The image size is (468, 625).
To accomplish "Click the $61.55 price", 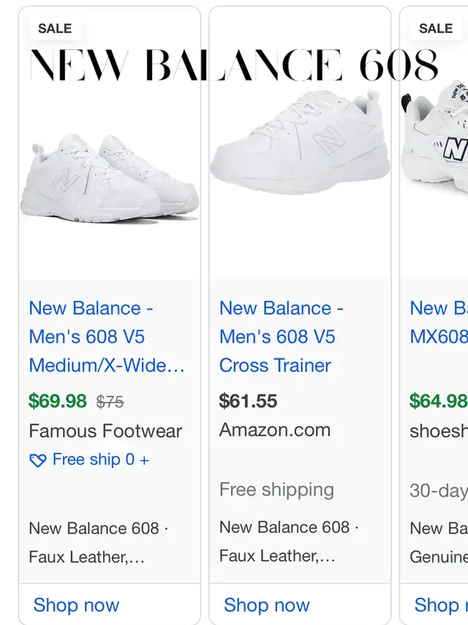I will [248, 401].
